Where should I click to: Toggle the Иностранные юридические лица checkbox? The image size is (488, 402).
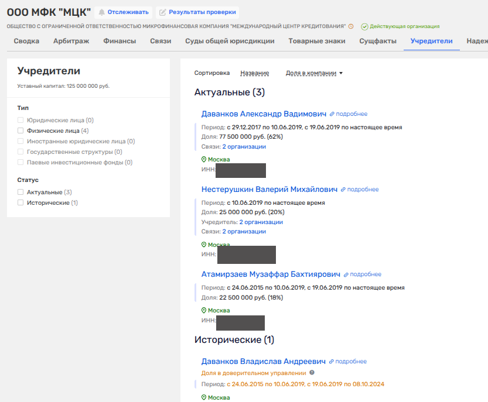click(x=21, y=141)
